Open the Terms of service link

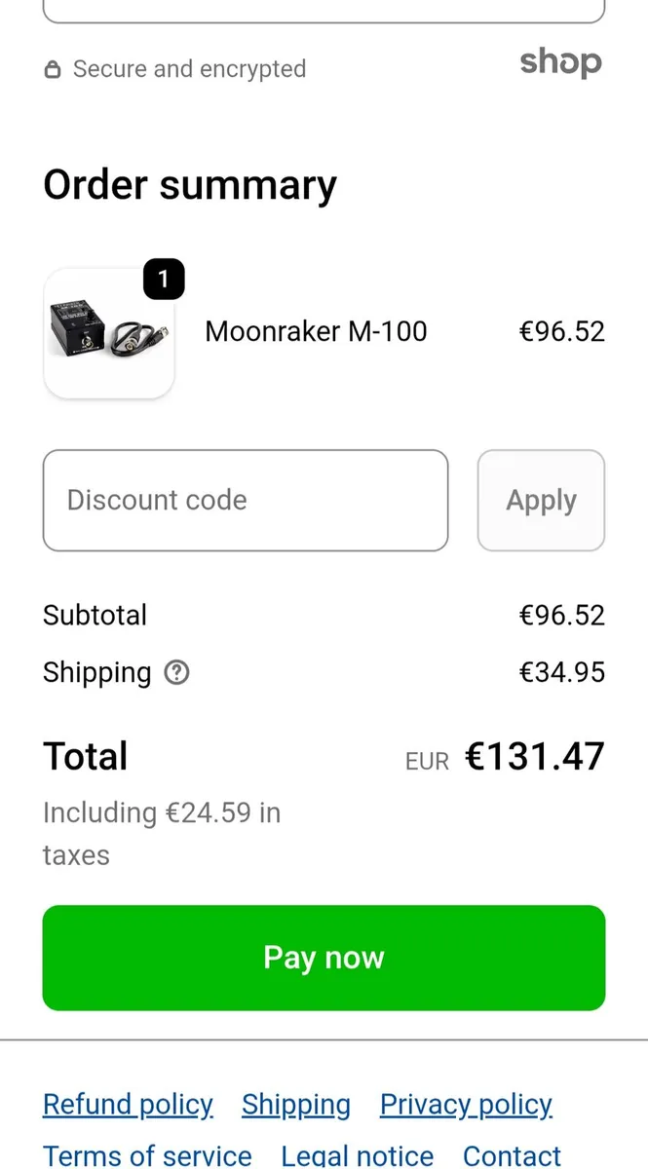coord(147,1155)
